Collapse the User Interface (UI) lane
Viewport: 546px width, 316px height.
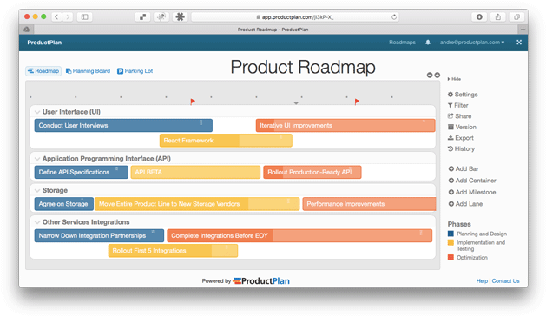(x=37, y=112)
